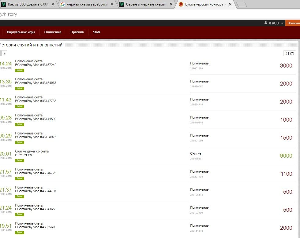Go to next page with » arrow

click(x=4, y=53)
